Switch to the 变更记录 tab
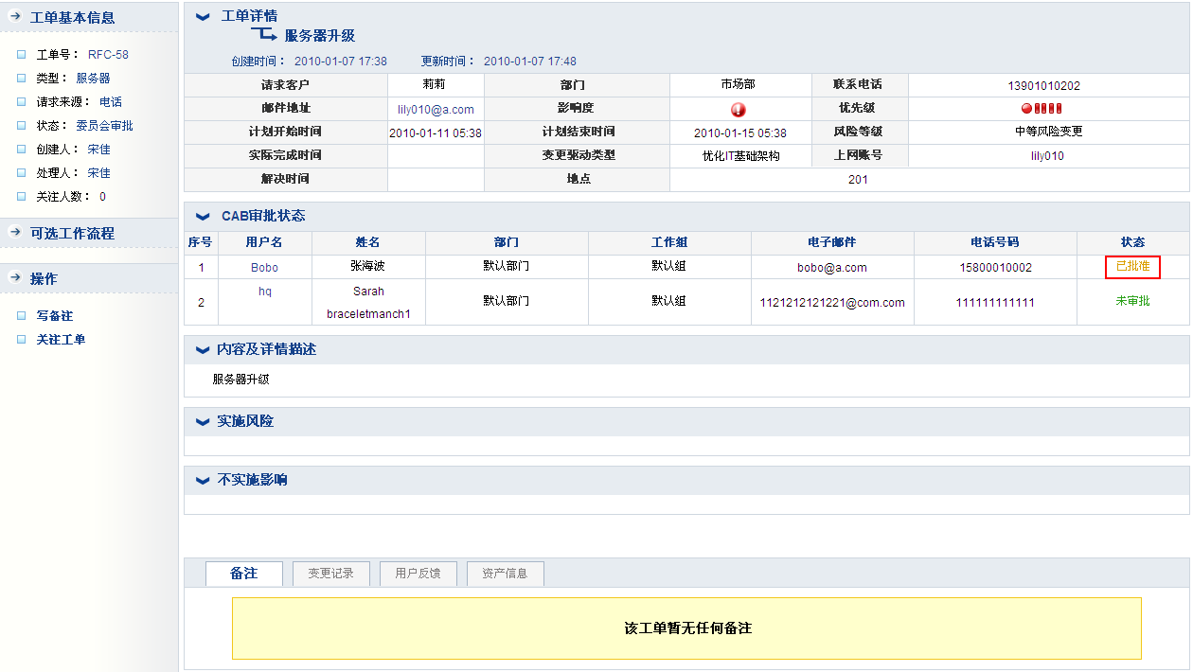The width and height of the screenshot is (1193, 672). coord(330,574)
